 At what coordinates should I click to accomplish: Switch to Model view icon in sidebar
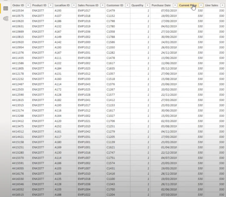point(6,19)
